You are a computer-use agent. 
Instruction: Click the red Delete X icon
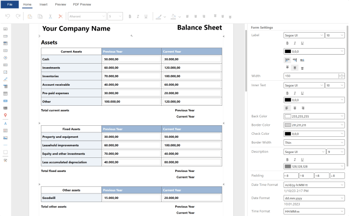click(x=61, y=17)
